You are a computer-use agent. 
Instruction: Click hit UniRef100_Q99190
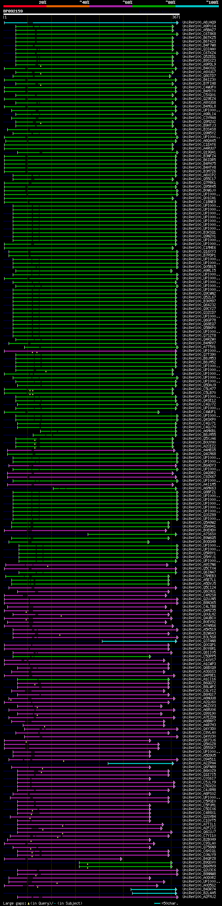coord(199,714)
